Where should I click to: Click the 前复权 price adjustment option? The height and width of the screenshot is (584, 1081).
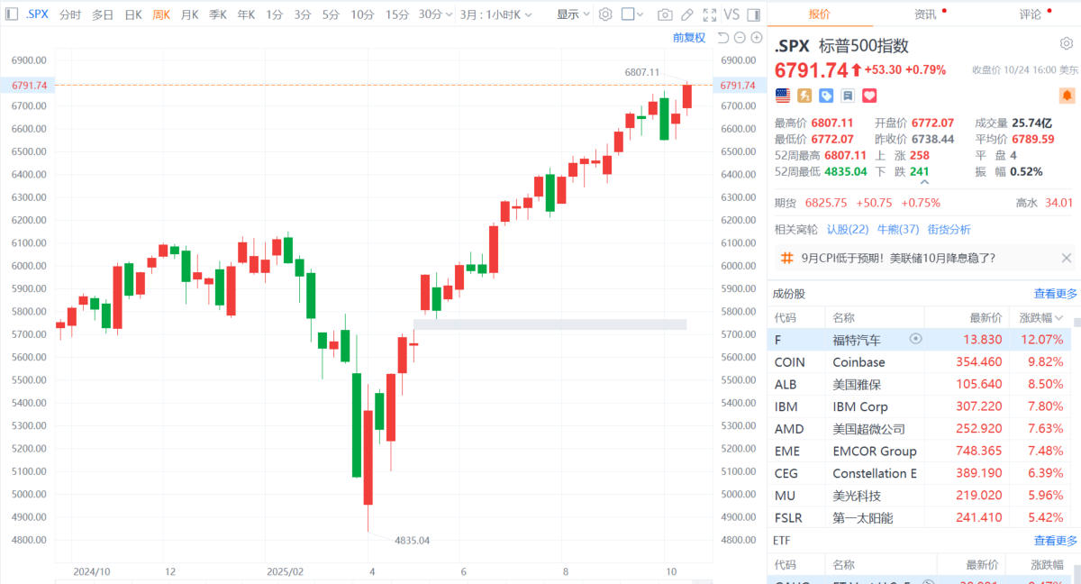pyautogui.click(x=689, y=37)
